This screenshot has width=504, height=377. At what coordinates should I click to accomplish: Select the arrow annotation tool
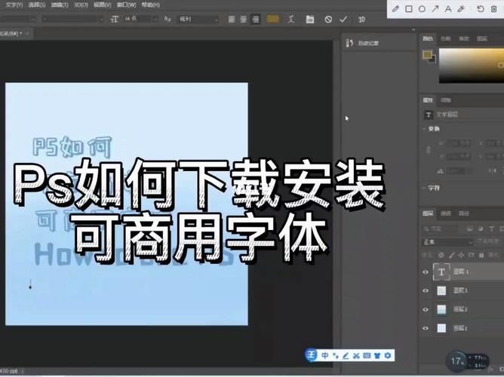[x=435, y=8]
